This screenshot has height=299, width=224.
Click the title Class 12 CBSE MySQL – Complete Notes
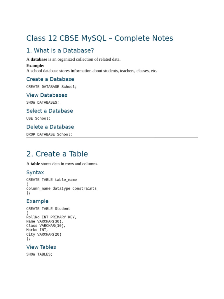click(100, 38)
